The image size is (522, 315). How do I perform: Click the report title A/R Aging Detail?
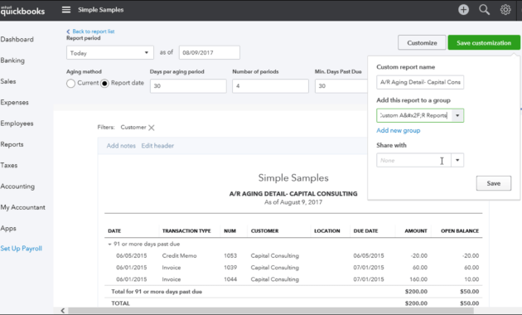pyautogui.click(x=293, y=193)
